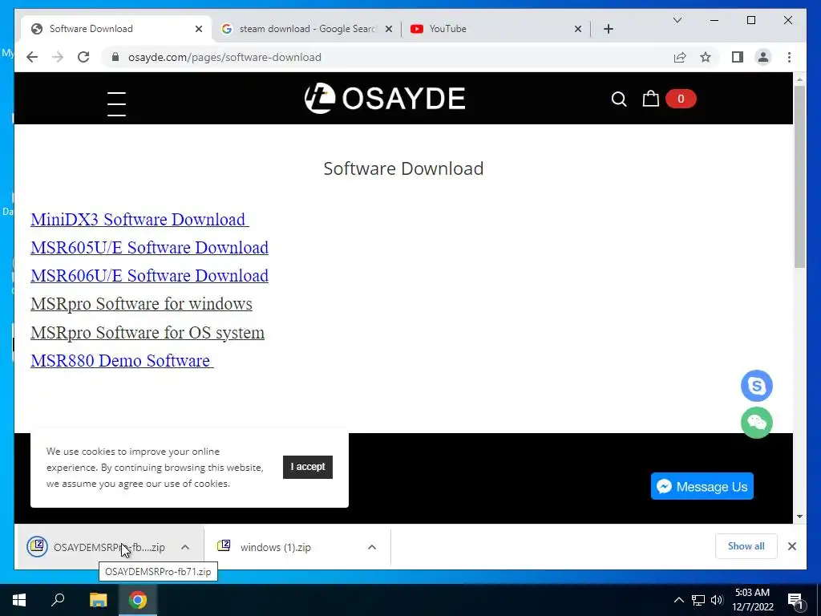Open Chrome side panel
Image resolution: width=821 pixels, height=616 pixels.
pos(738,57)
